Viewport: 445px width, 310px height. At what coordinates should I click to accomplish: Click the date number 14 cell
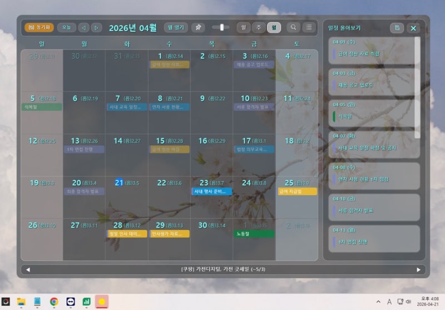(x=118, y=141)
